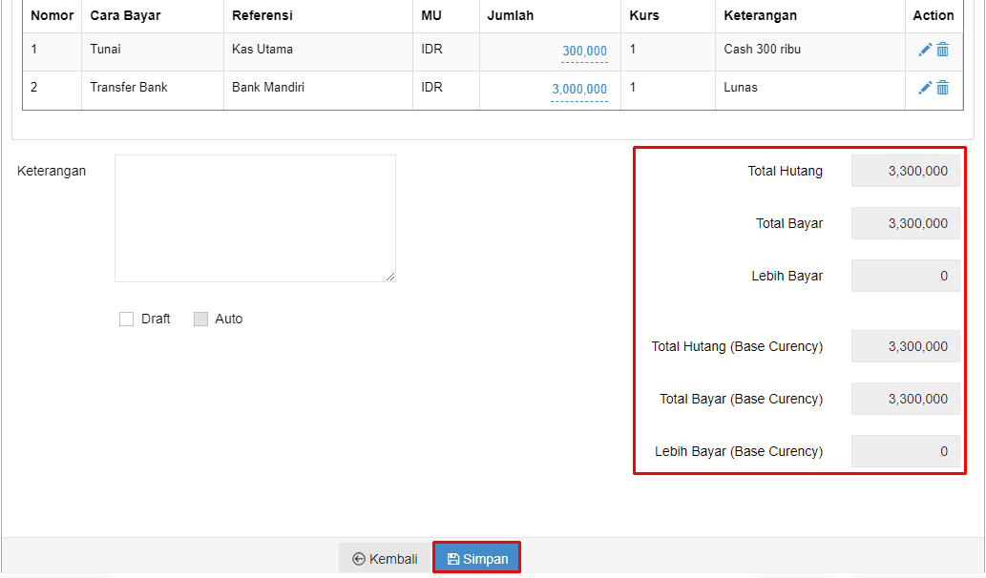Go back with the Kembali button

pos(385,558)
